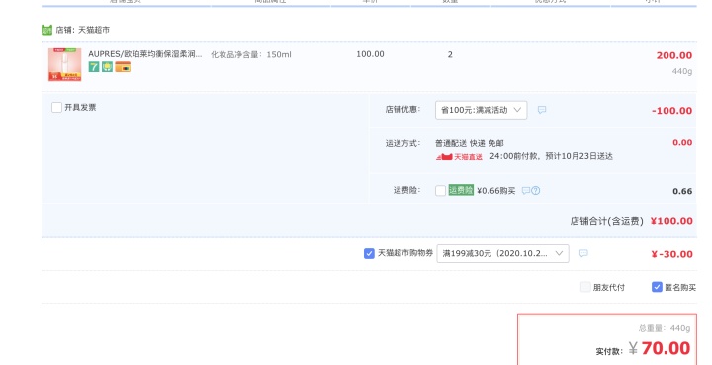Click the comment icon beside coupon dropdown
Image resolution: width=712 pixels, height=365 pixels.
[583, 253]
